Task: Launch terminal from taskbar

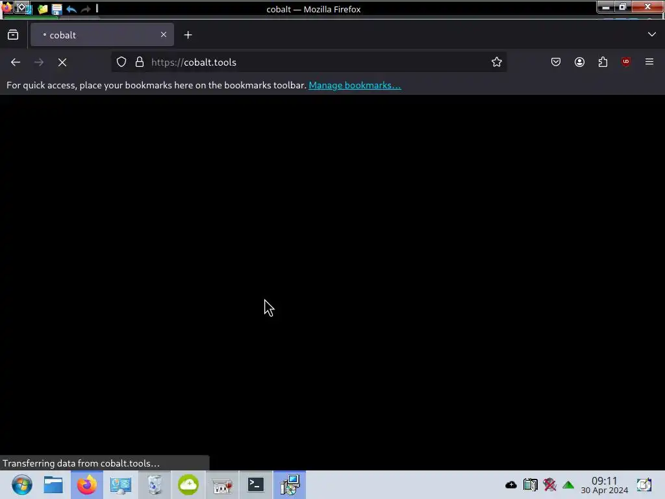Action: [x=256, y=485]
